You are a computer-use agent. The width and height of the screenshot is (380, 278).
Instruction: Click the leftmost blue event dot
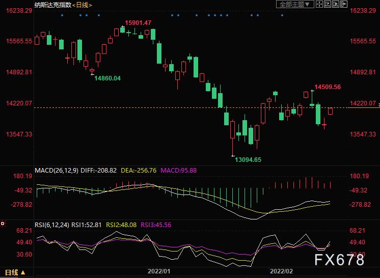click(62, 15)
